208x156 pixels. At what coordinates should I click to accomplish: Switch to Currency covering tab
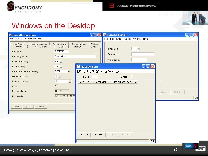pyautogui.click(x=38, y=44)
